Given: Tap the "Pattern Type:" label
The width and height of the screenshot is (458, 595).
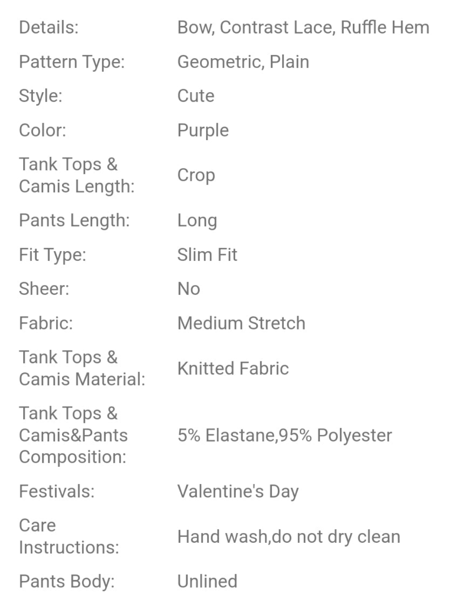Looking at the screenshot, I should click(72, 62).
